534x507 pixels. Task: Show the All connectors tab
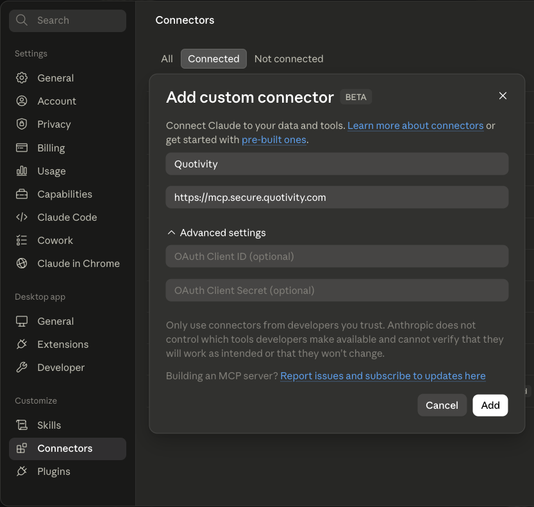[167, 58]
